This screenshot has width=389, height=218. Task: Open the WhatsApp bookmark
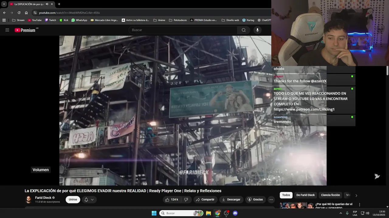(79, 20)
